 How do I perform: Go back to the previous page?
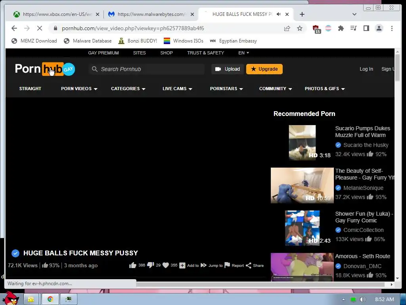click(x=14, y=28)
